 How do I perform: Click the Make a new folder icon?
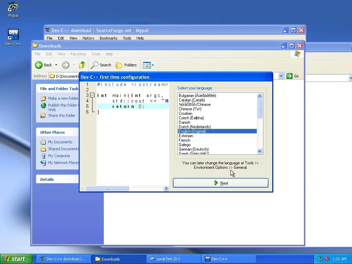click(43, 99)
